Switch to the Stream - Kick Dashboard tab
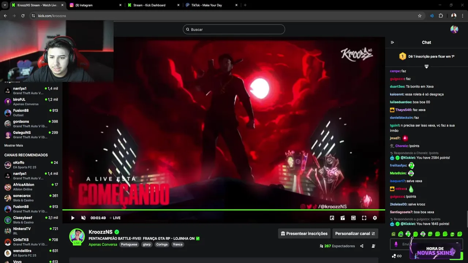The image size is (468, 263). click(154, 5)
